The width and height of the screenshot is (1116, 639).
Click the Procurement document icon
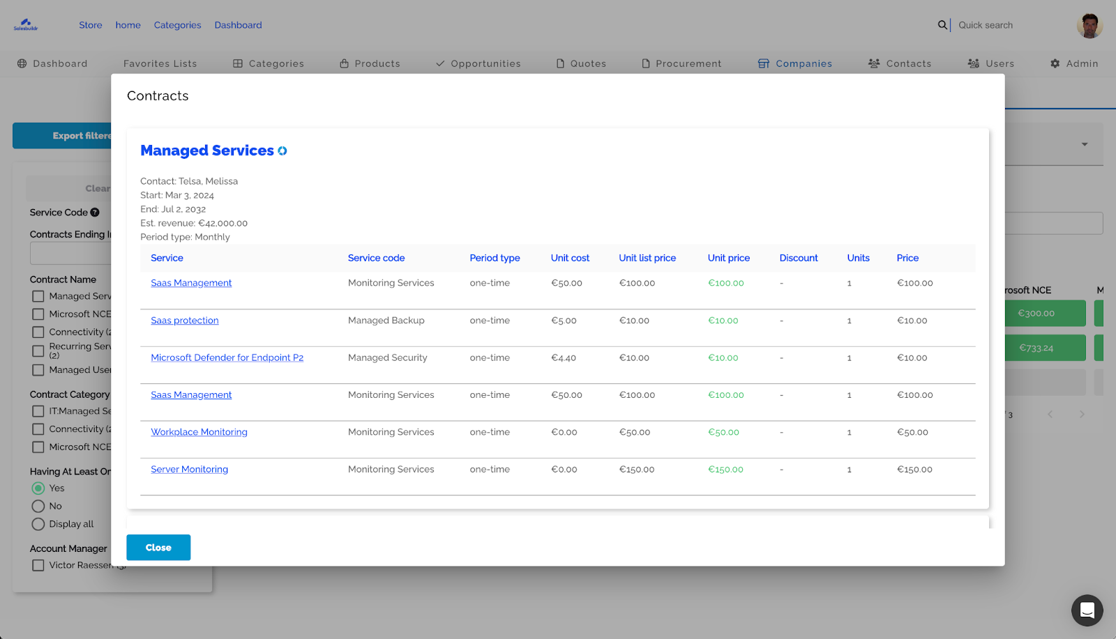pos(646,63)
